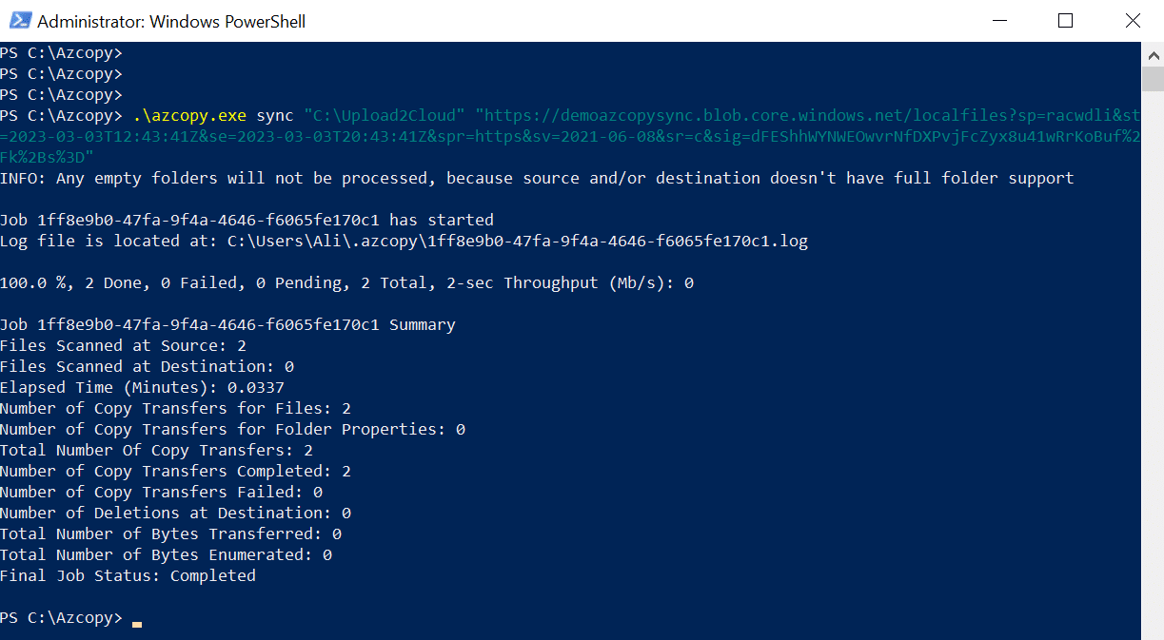Viewport: 1164px width, 640px height.
Task: Click the Files Scanned at Source line
Action: pyautogui.click(x=124, y=344)
